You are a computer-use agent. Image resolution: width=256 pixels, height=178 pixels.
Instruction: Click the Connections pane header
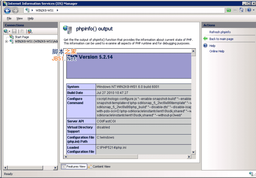(x=31, y=25)
